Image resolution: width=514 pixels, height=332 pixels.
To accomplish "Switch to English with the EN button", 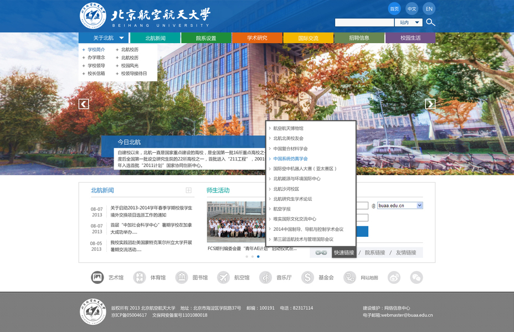I will (x=429, y=9).
